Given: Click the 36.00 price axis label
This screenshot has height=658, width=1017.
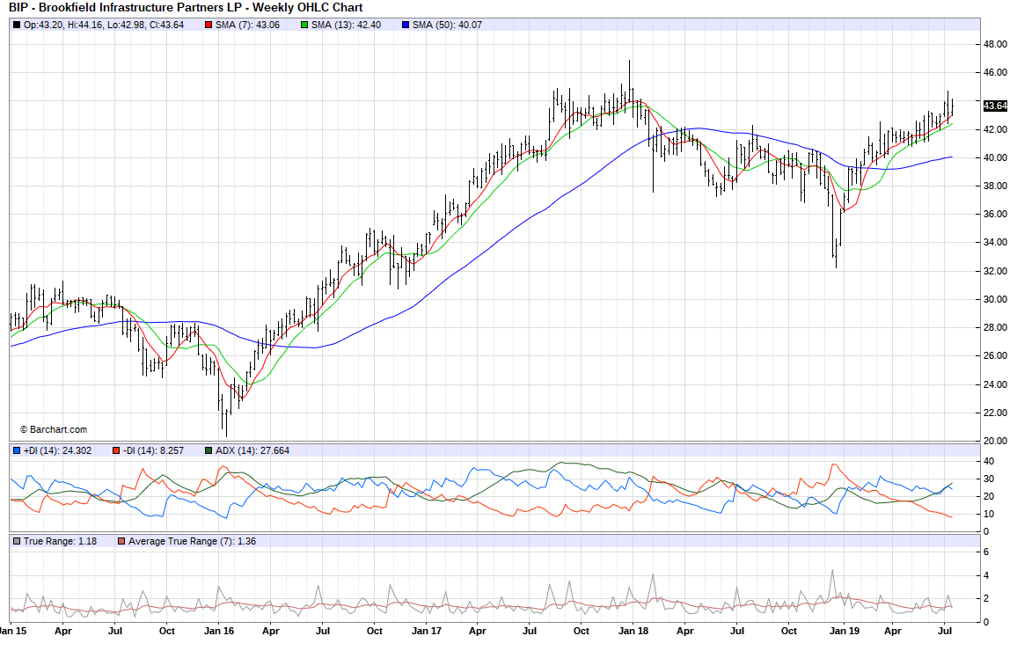Looking at the screenshot, I should pos(996,214).
